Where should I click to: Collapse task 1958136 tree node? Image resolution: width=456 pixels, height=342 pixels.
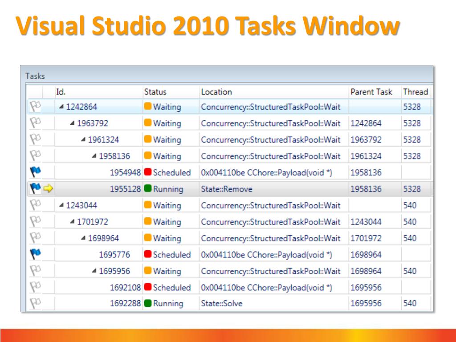94,156
